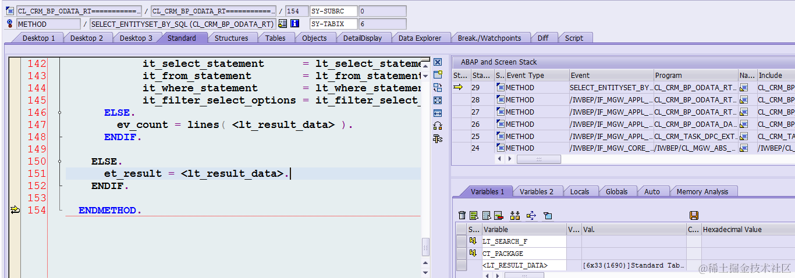Click the row selector beside CT_PACKAGE

pyautogui.click(x=462, y=253)
